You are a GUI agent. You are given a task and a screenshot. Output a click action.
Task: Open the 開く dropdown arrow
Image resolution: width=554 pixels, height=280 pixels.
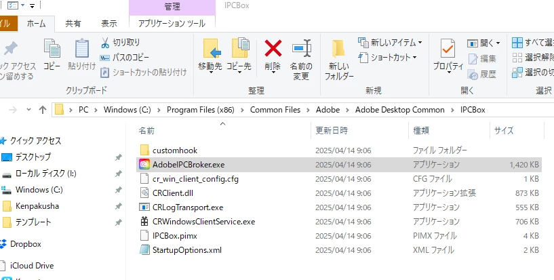click(x=498, y=43)
